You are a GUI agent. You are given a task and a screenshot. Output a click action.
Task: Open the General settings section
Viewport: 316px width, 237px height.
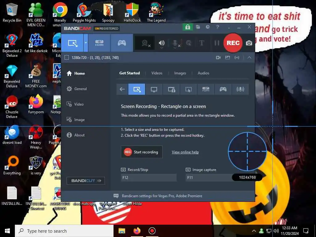click(x=77, y=89)
